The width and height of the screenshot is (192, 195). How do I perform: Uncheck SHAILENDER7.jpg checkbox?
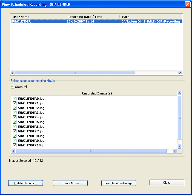click(15, 131)
